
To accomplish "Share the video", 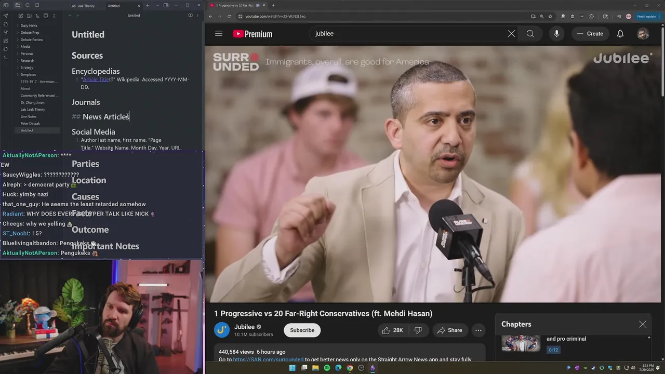I will coord(450,330).
